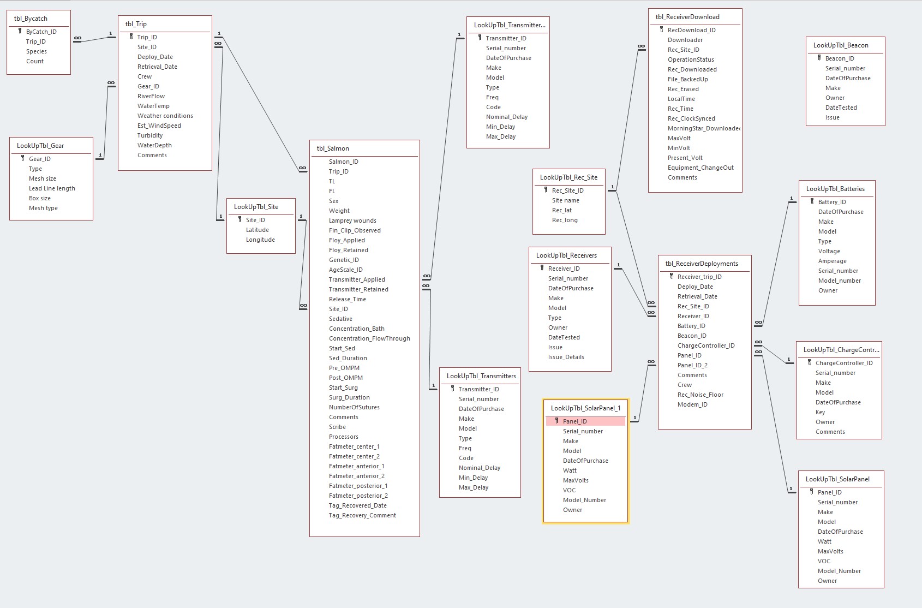Select the Rec_Noise_Floor field
Image resolution: width=922 pixels, height=608 pixels.
point(701,395)
